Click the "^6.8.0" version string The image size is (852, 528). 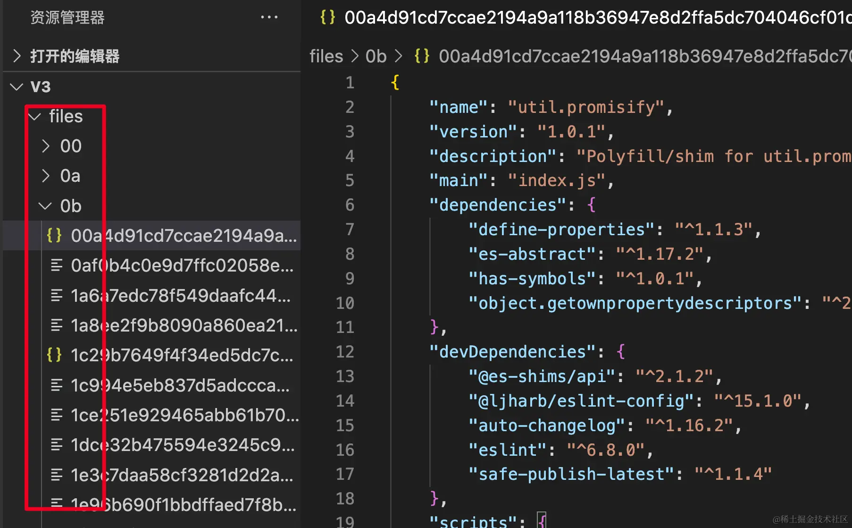point(606,450)
